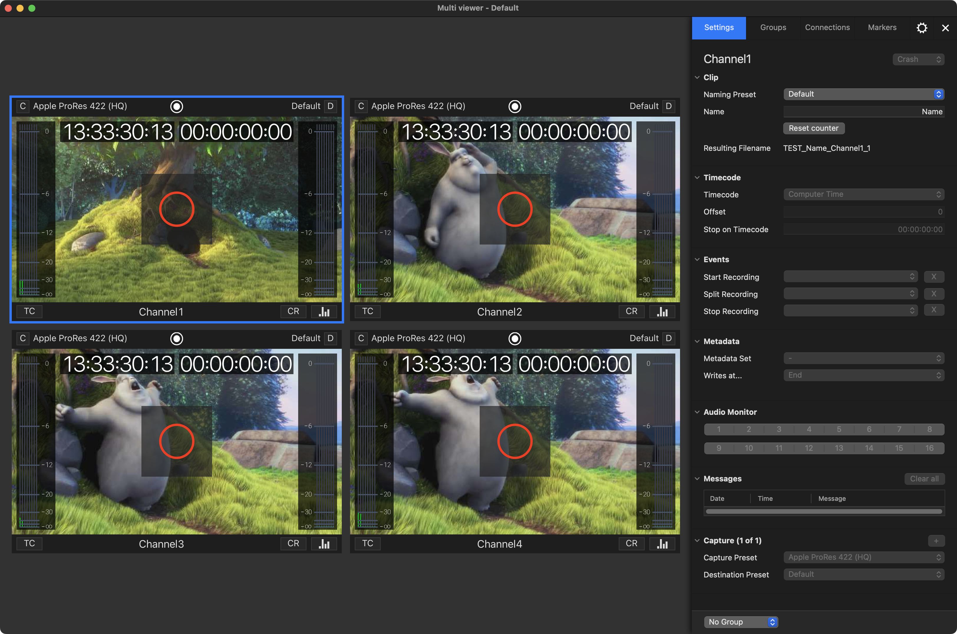The image size is (957, 634).
Task: Open the gear settings icon in panel header
Action: tap(921, 28)
